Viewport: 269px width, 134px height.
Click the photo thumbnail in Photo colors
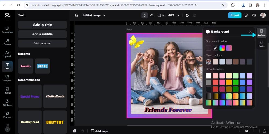(208, 62)
